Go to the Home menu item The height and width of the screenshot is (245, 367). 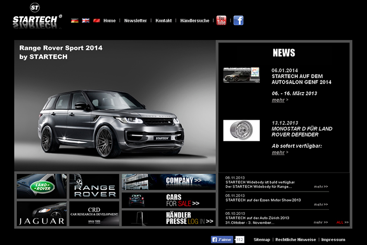[x=110, y=21]
